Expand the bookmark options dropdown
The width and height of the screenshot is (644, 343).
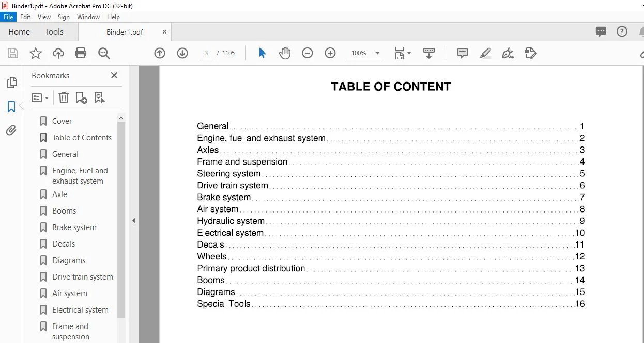click(x=40, y=97)
